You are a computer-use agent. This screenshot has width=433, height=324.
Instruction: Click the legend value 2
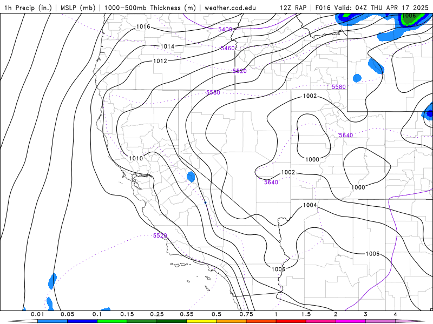tap(336, 314)
